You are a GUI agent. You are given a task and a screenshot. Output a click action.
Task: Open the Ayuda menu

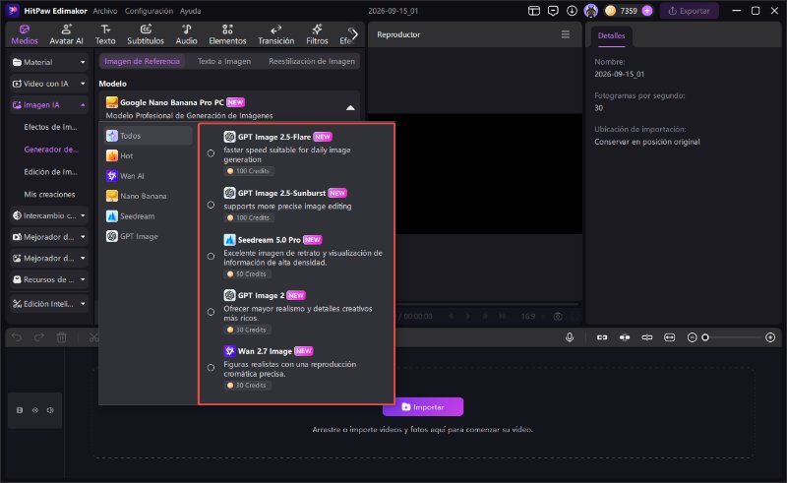coord(190,11)
